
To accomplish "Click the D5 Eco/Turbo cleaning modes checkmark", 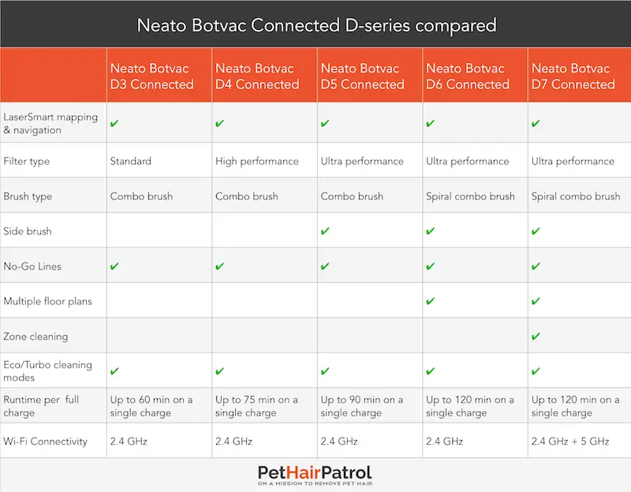I will click(325, 371).
